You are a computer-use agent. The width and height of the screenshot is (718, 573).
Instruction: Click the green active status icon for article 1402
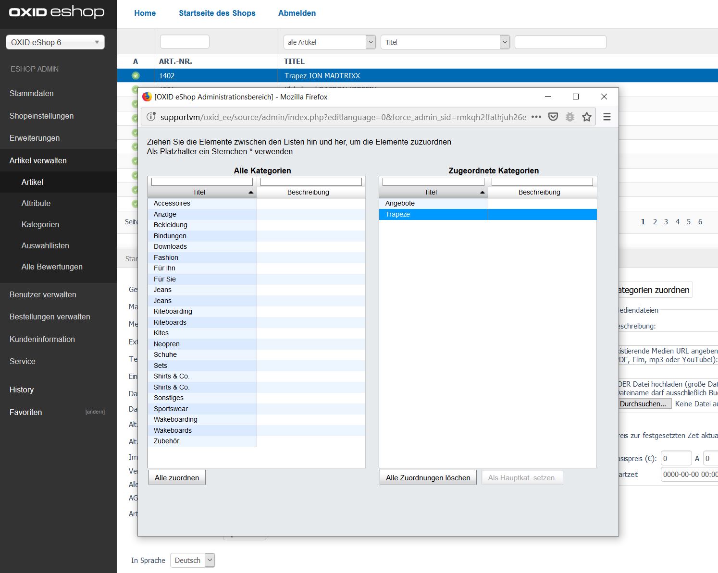(136, 75)
